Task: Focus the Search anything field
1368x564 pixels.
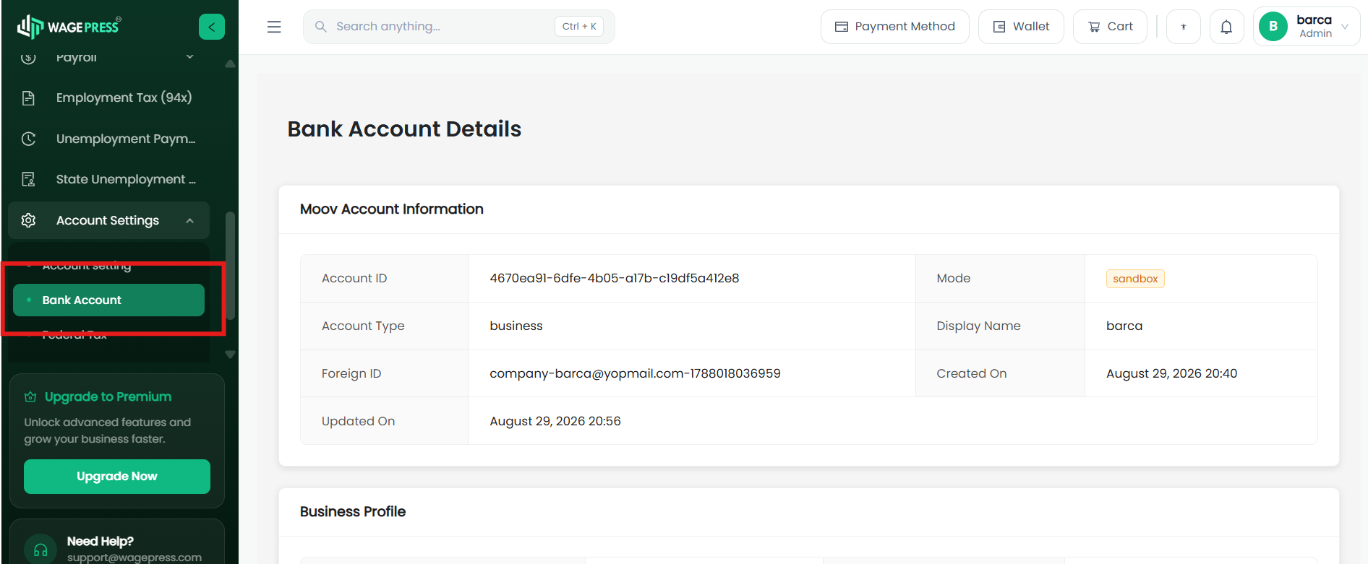Action: click(x=459, y=27)
